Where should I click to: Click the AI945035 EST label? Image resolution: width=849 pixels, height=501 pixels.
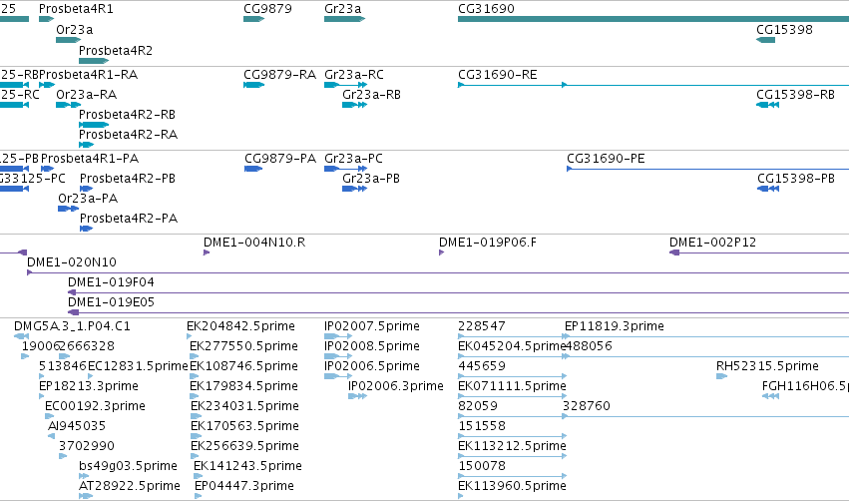(77, 426)
